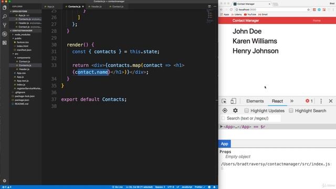Click the browser back arrow
Screen dimensions: 336x189
point(222,9)
